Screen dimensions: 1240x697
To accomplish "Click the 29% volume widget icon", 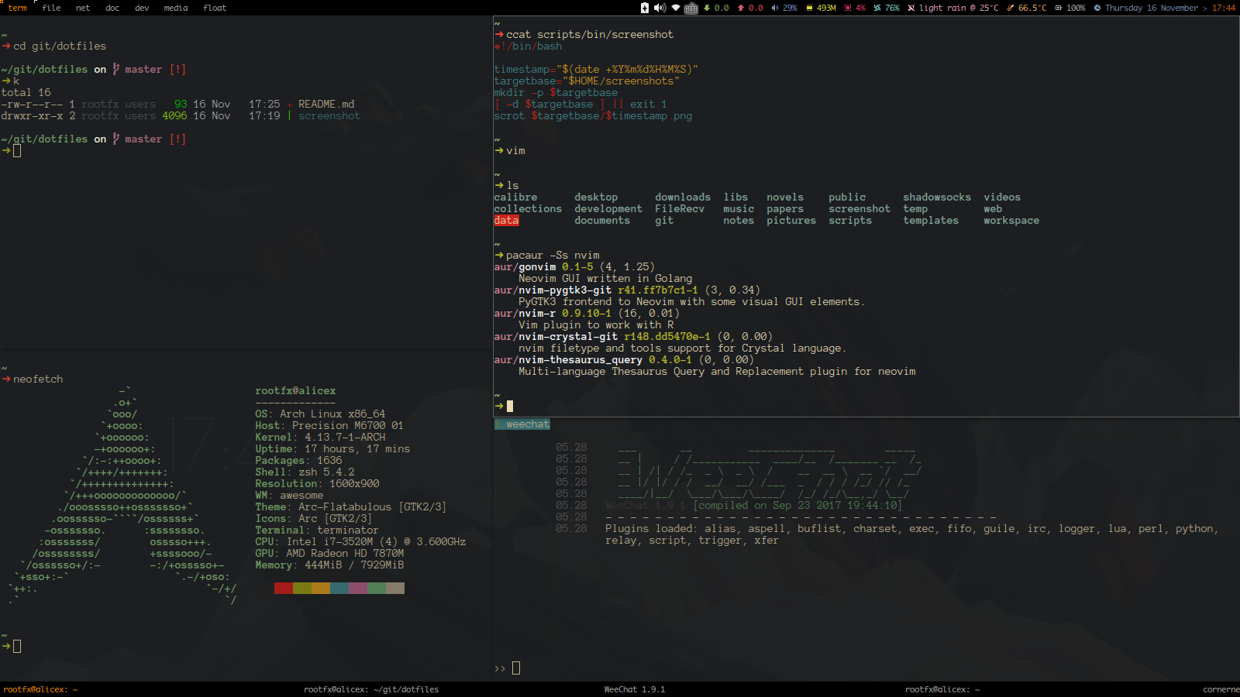I will (x=775, y=8).
